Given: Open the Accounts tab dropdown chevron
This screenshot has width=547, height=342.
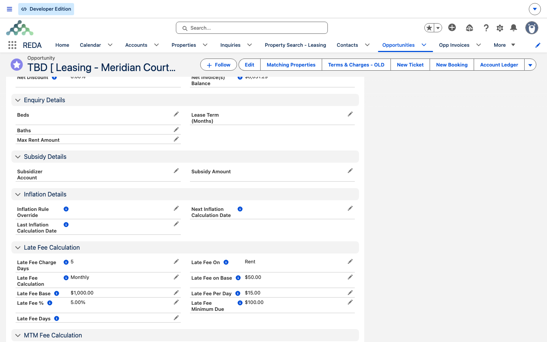Looking at the screenshot, I should [157, 45].
